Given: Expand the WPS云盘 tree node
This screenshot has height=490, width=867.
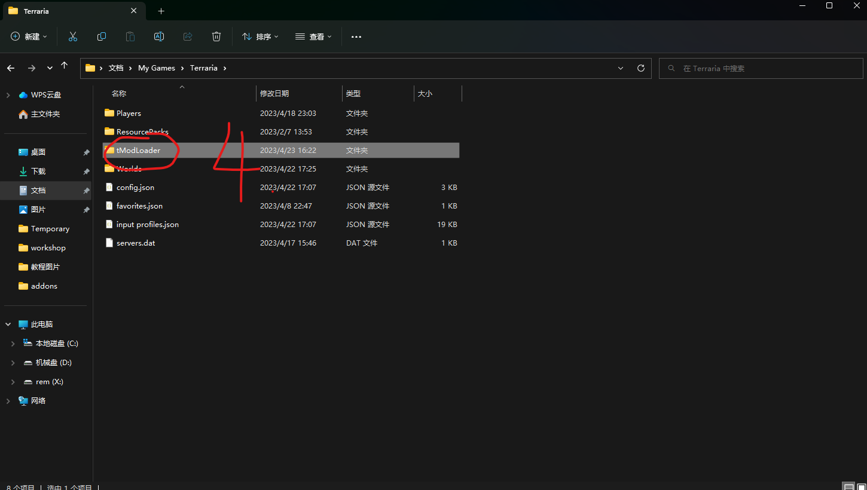Looking at the screenshot, I should click(8, 94).
